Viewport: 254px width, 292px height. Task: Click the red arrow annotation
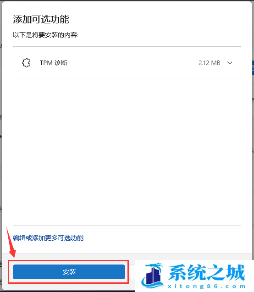11,242
